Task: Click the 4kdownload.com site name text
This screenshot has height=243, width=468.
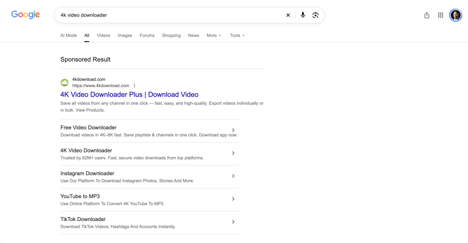Action: (x=88, y=79)
